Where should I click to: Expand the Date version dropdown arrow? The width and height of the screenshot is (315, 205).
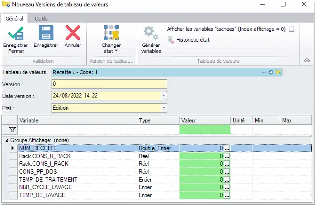(x=164, y=96)
